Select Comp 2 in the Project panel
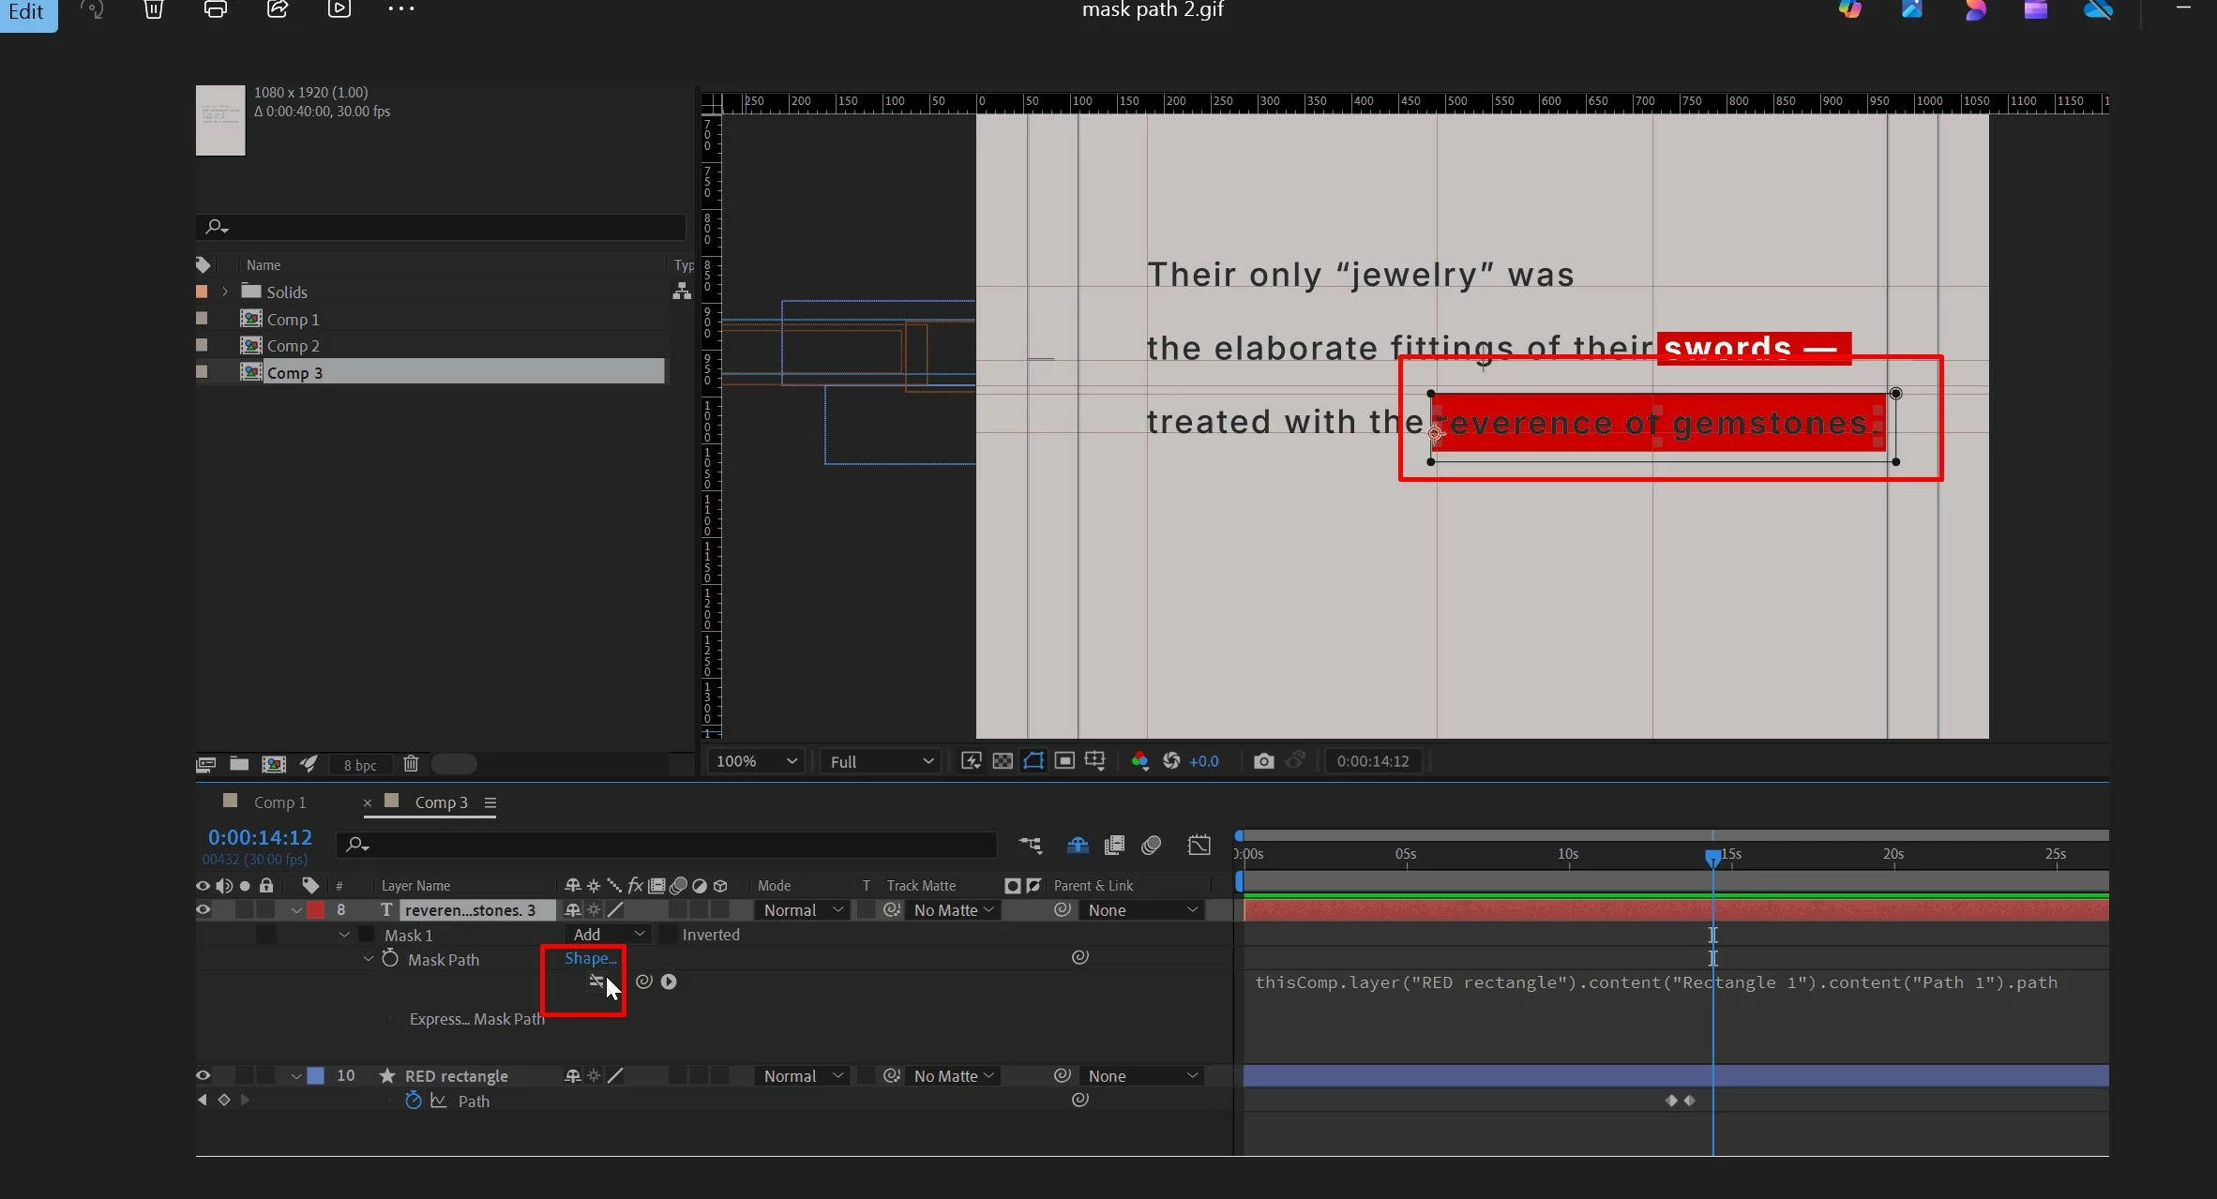The image size is (2217, 1199). click(293, 346)
